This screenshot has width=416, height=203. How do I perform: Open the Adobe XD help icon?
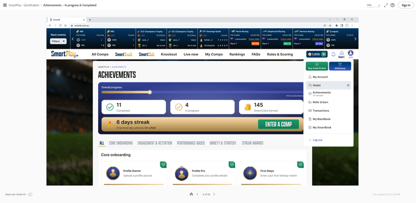pos(393,6)
